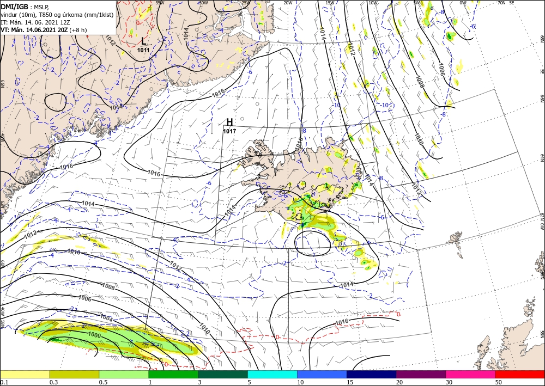Click the 'VT: Mán. 14.06.2021 20Z (+8 h)' line
Image resolution: width=545 pixels, height=386 pixels.
pyautogui.click(x=44, y=30)
